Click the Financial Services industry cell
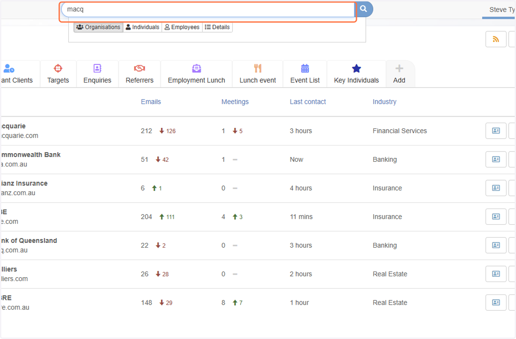516x339 pixels. (x=400, y=131)
